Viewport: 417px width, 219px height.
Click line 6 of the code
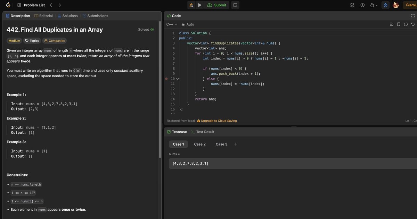click(x=255, y=58)
